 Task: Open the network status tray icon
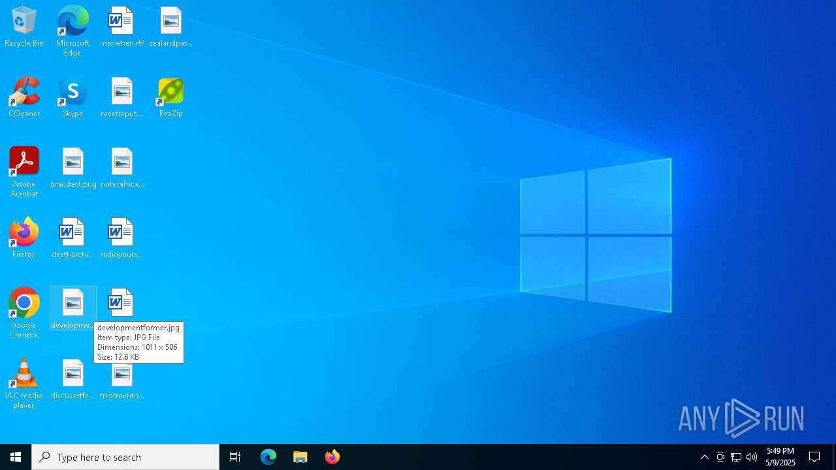(x=736, y=457)
